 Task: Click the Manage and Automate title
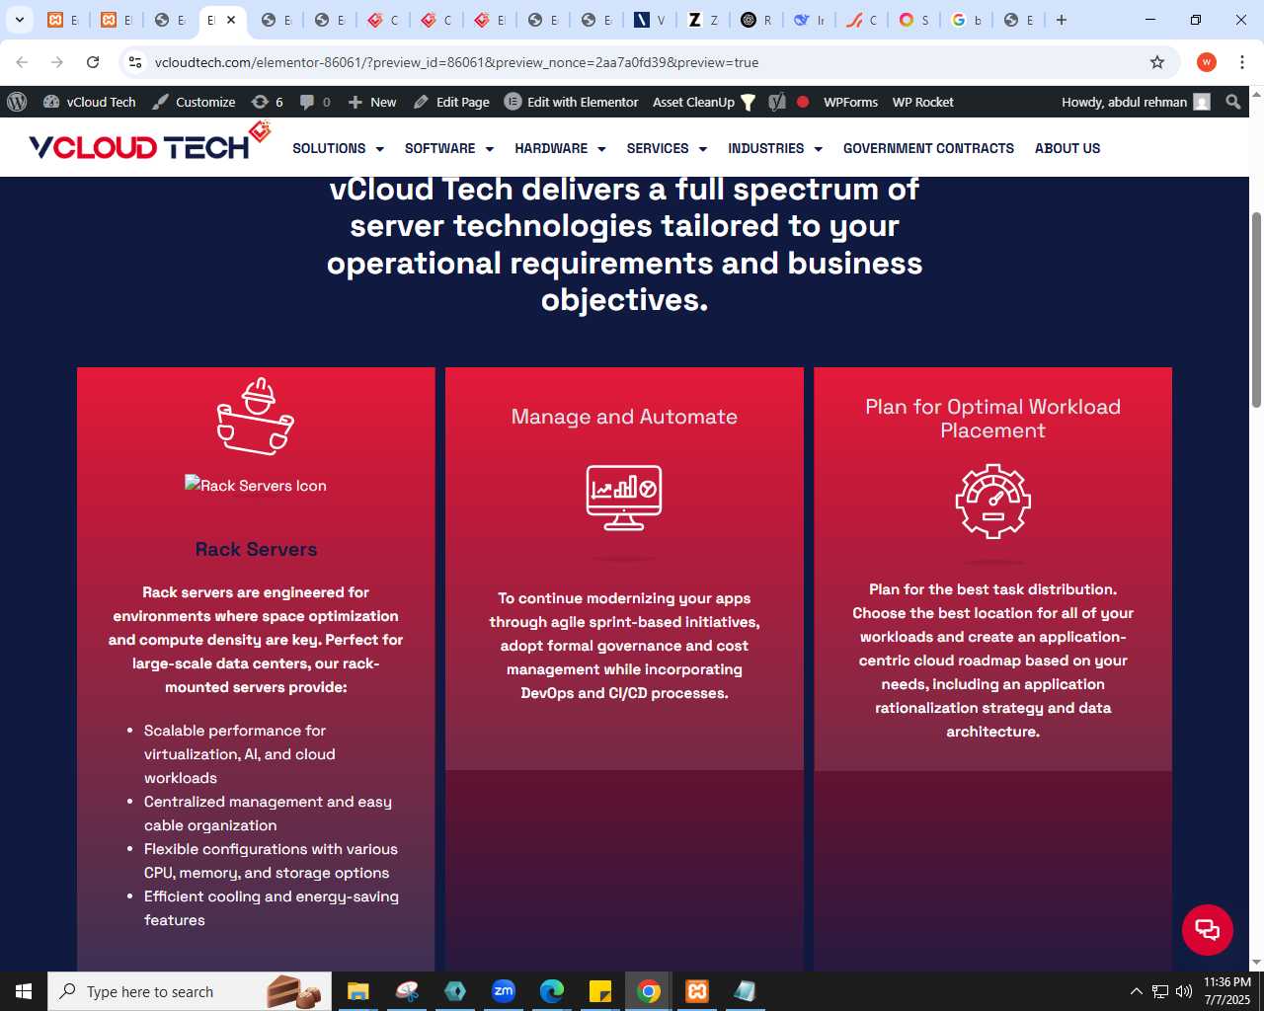(x=624, y=417)
